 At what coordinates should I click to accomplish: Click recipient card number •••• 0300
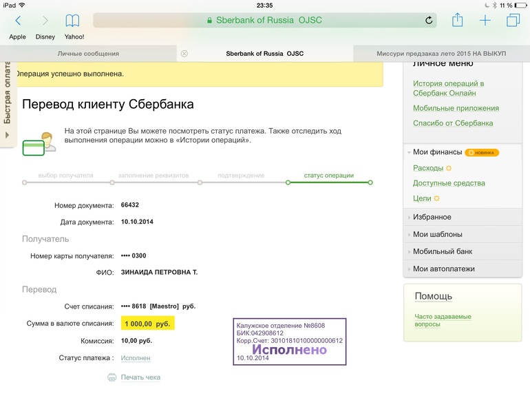click(134, 255)
